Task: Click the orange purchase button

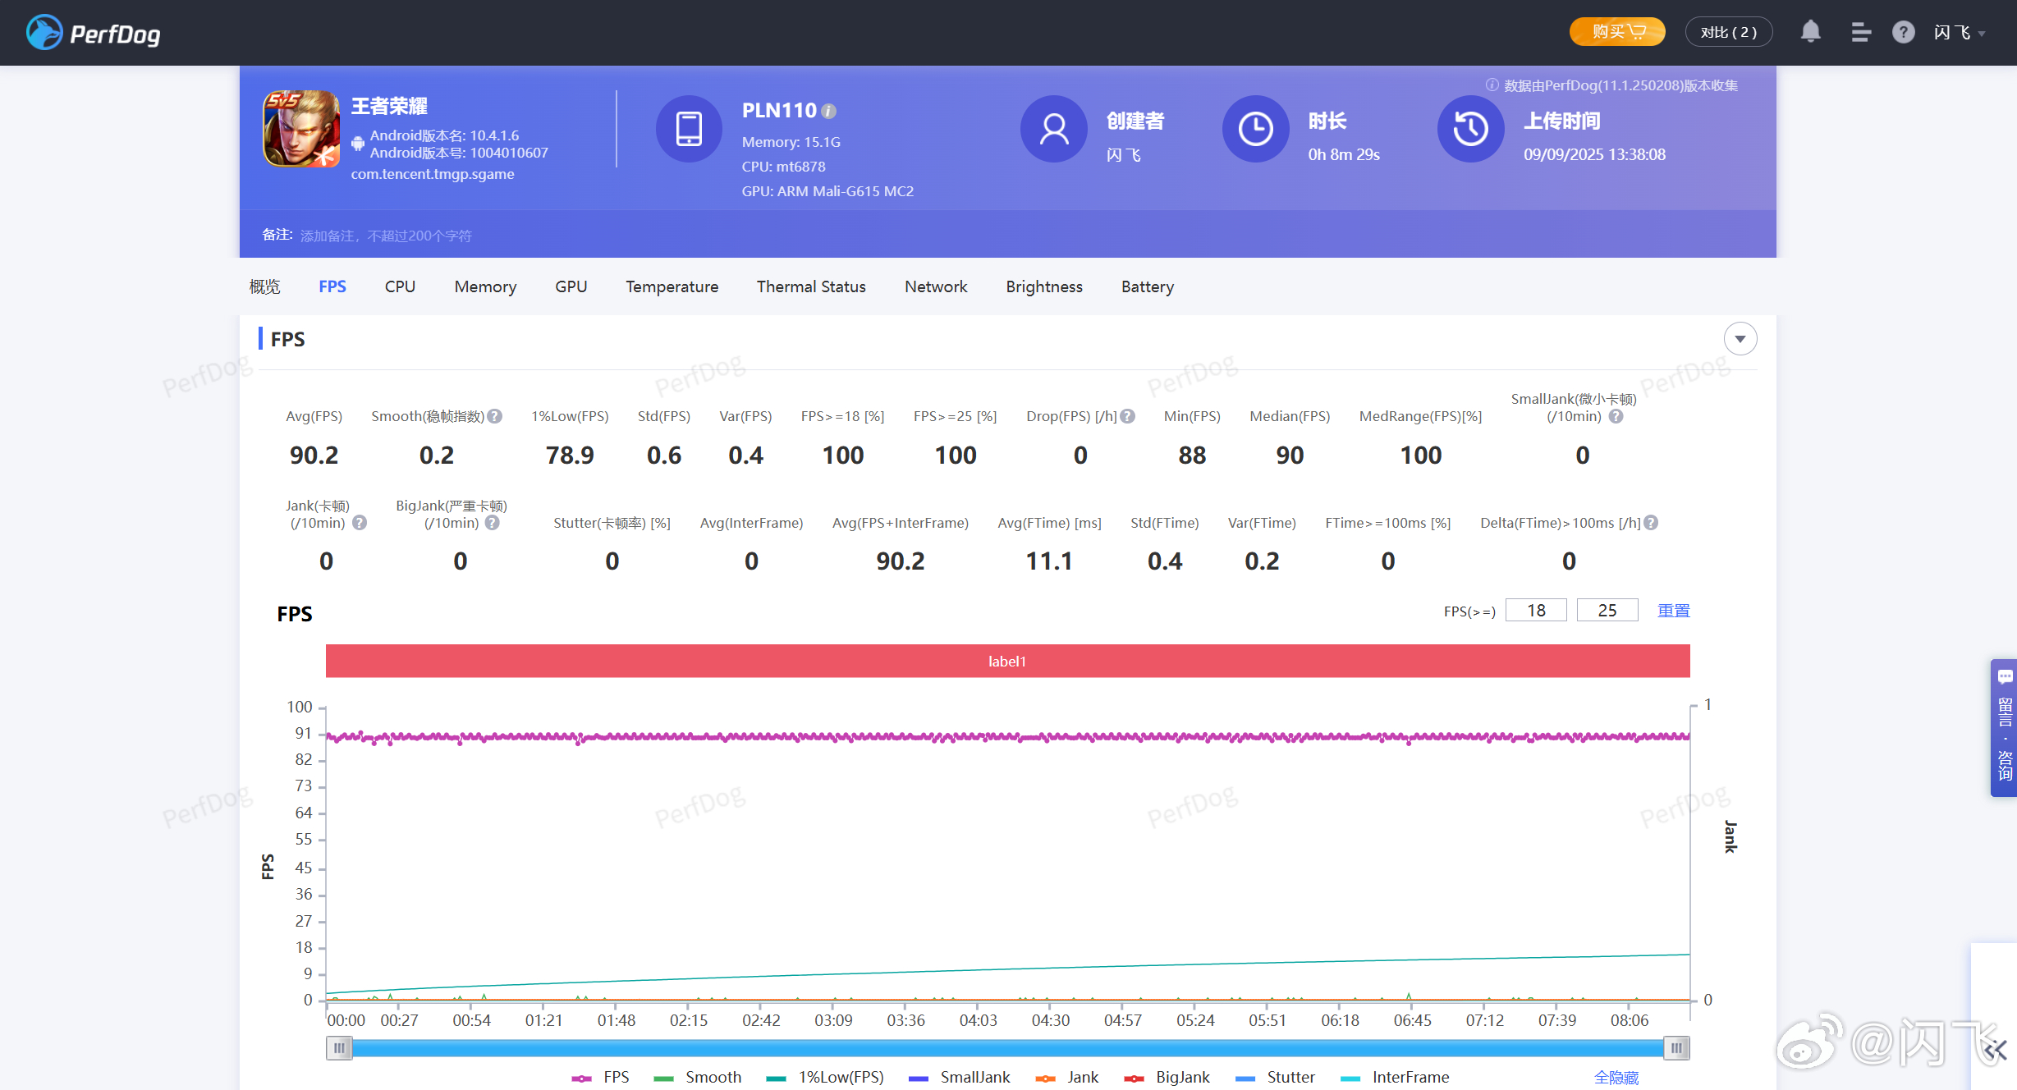Action: (x=1616, y=31)
